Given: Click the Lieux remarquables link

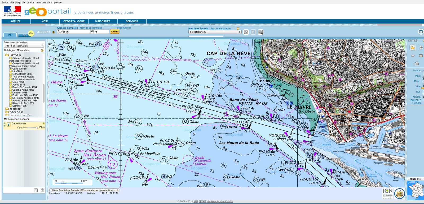Looking at the screenshot, I should tap(220, 29).
